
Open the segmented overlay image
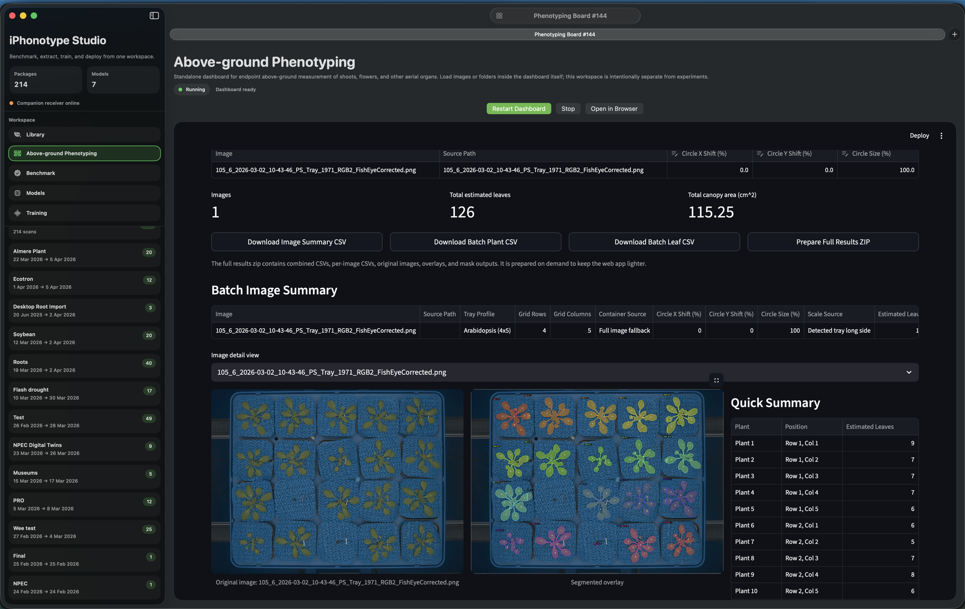tap(597, 481)
